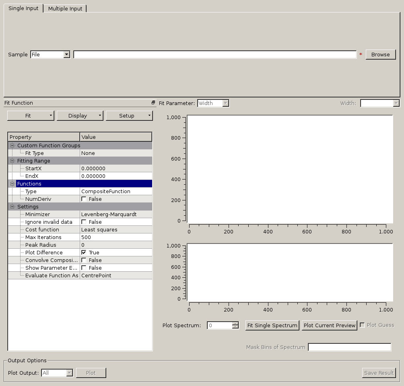The width and height of the screenshot is (404, 386).
Task: Open the Sample File type dropdown
Action: (50, 54)
